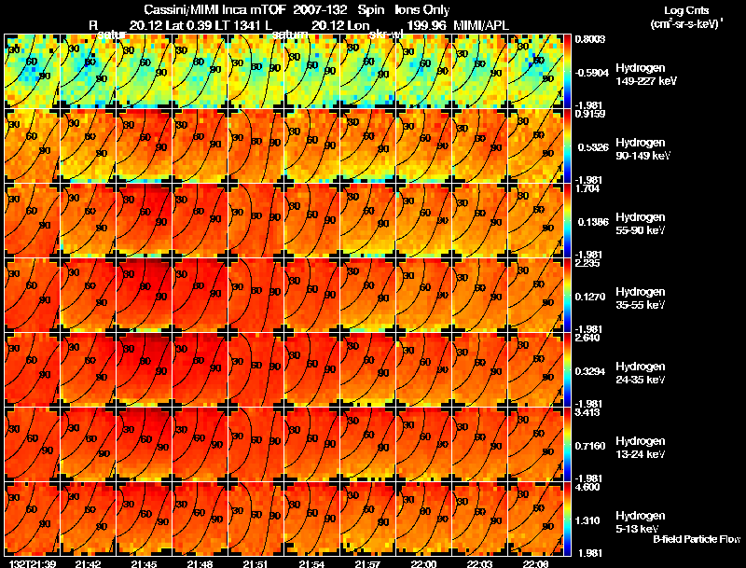Select the 55-90 keV panel at 22:00

tap(424, 221)
